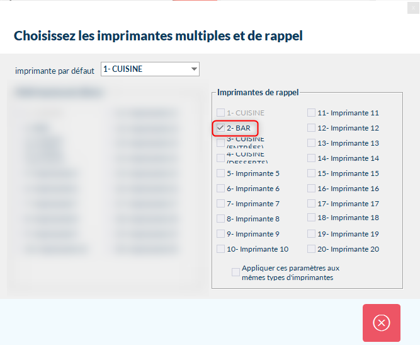
Task: Tick the 6- Imprimante 6 checkbox
Action: 220,189
